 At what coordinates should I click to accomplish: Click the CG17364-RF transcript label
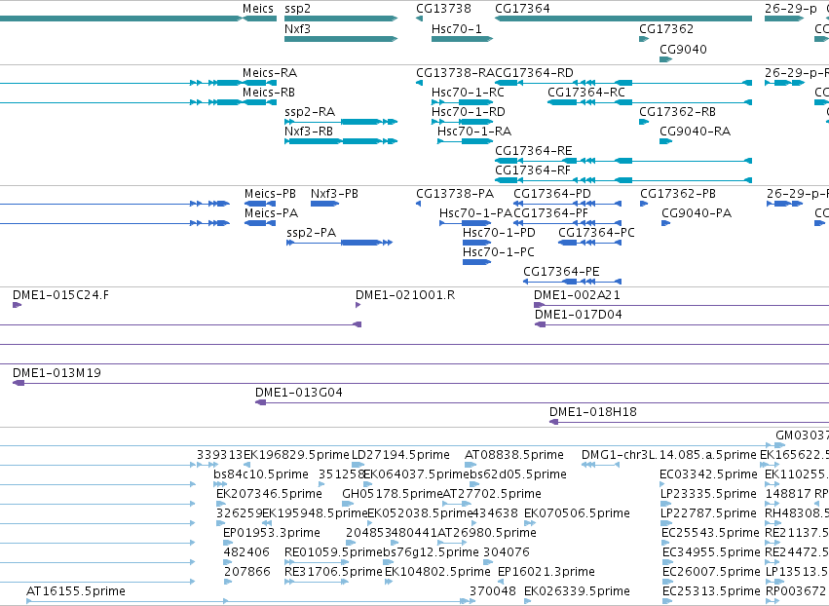tap(533, 170)
